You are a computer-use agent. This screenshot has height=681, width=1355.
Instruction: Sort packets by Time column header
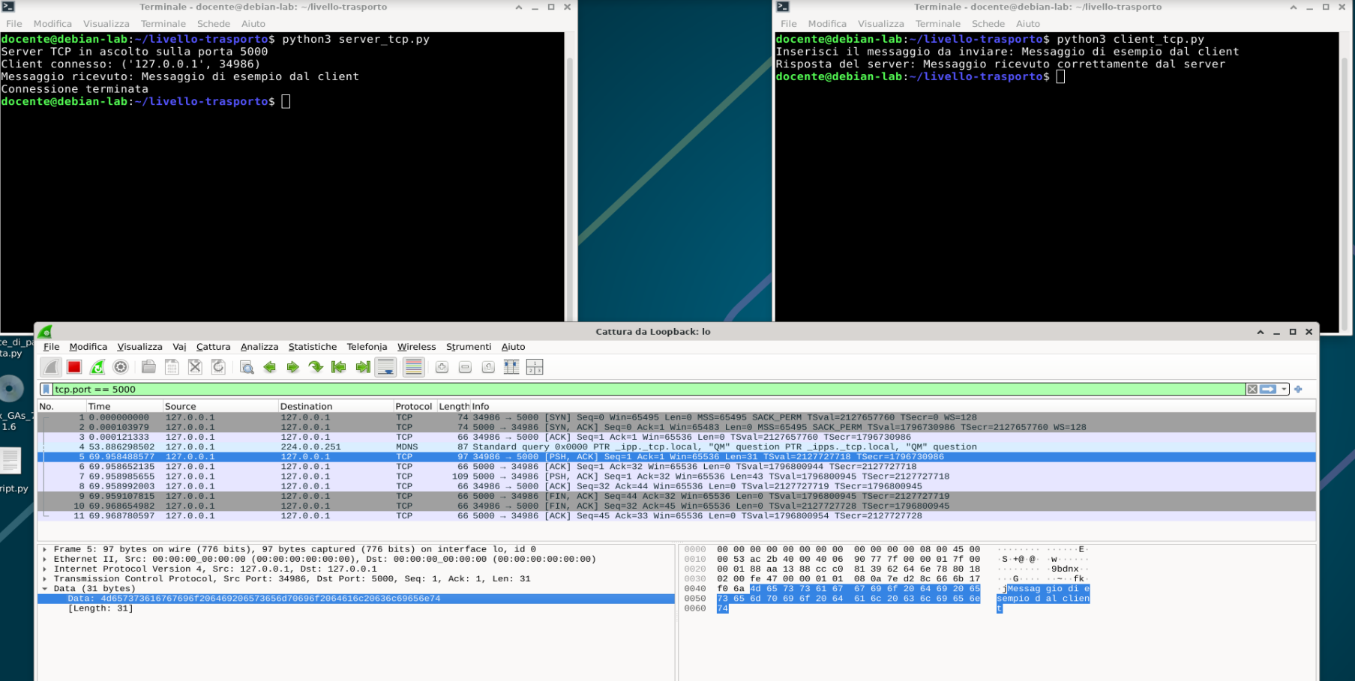coord(124,406)
